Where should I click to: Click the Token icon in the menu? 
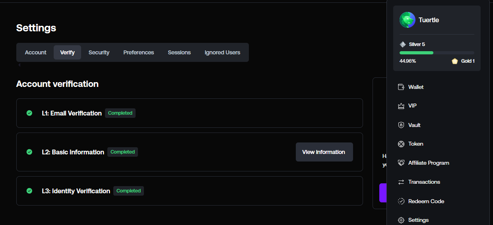coord(401,144)
